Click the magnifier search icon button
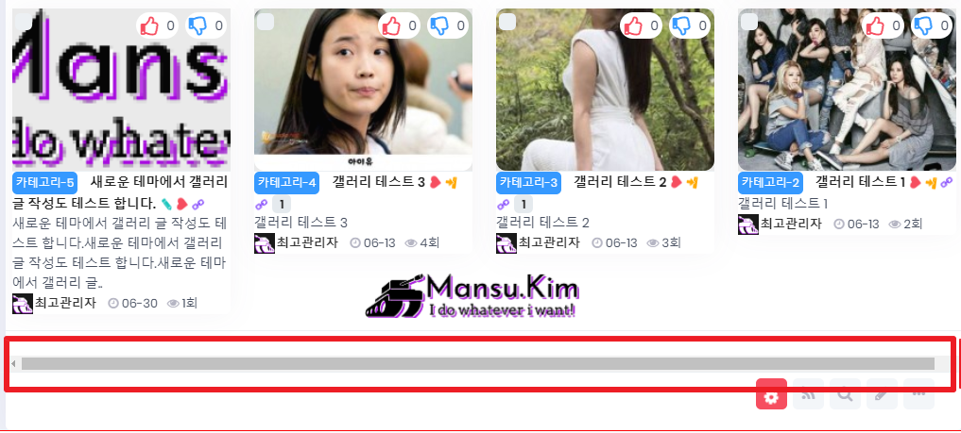The height and width of the screenshot is (433, 961). click(x=845, y=394)
